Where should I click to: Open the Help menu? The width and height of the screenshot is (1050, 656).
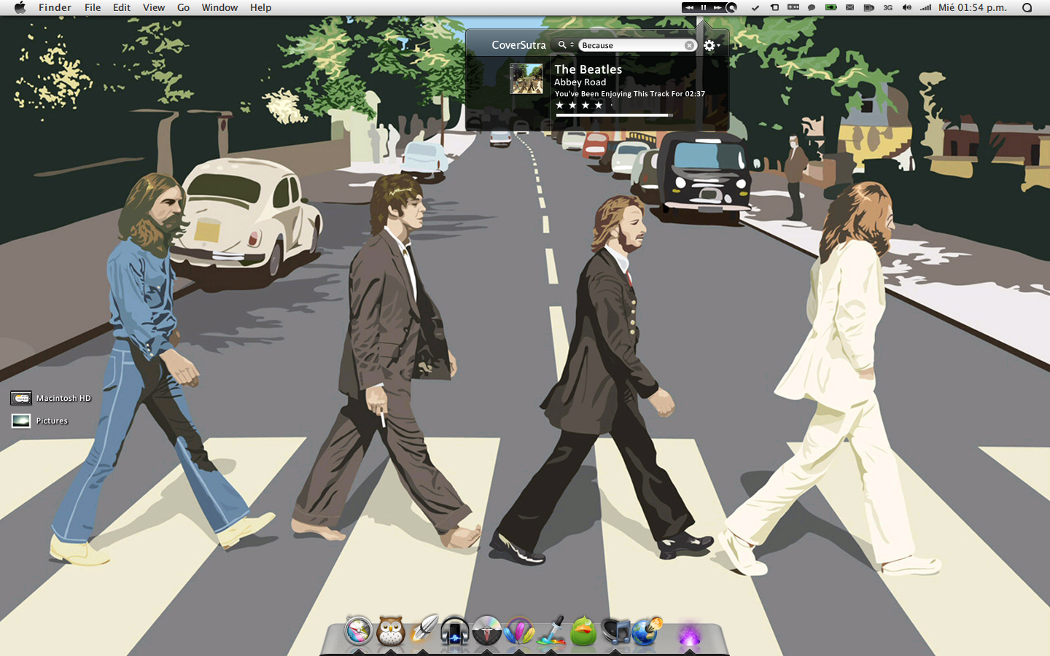point(260,7)
